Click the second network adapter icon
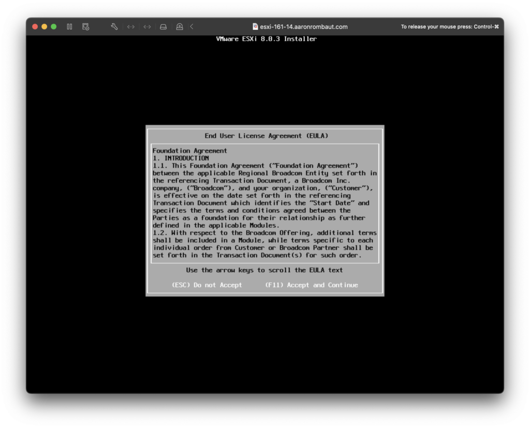 (147, 26)
